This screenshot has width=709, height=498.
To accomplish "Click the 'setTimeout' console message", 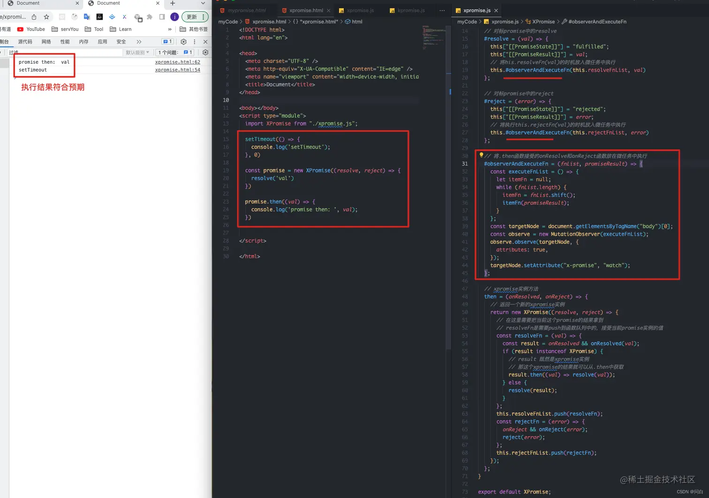I will pyautogui.click(x=33, y=70).
